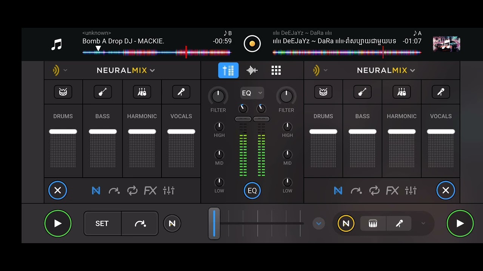Click the left deck DRUMS fader
This screenshot has width=483, height=271.
point(63,131)
